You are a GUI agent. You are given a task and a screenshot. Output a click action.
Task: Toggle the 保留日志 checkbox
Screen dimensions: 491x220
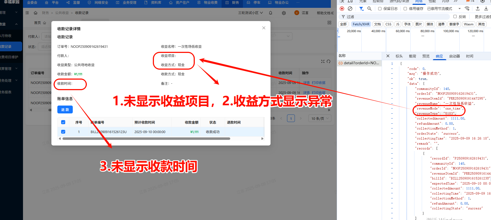(380, 9)
